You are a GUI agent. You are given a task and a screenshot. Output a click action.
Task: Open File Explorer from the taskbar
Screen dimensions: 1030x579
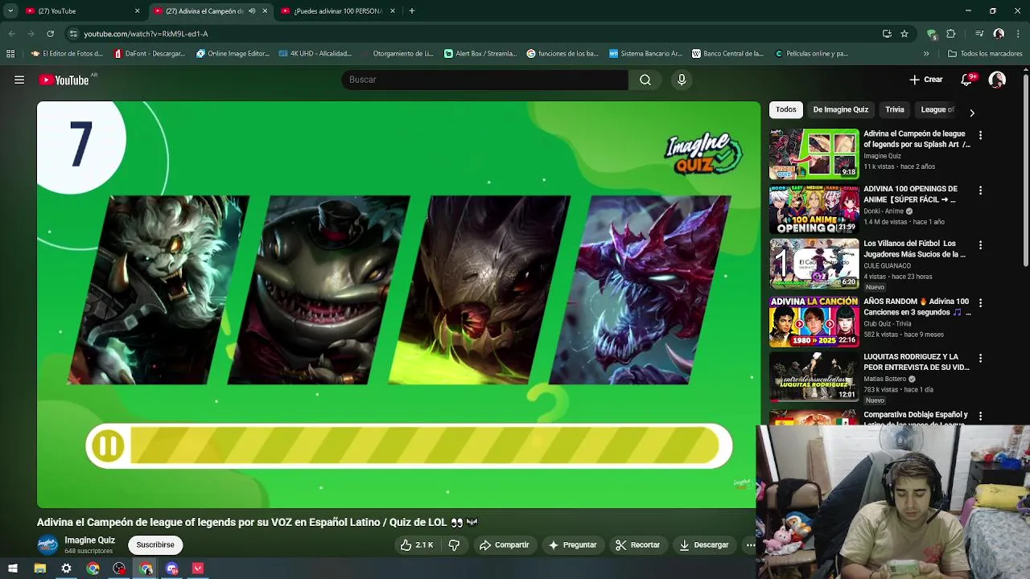[39, 569]
